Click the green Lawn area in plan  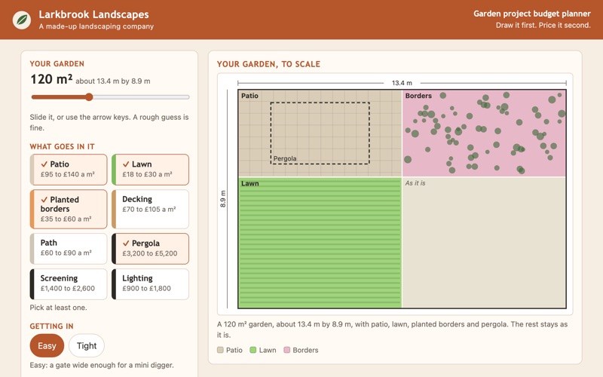[320, 242]
